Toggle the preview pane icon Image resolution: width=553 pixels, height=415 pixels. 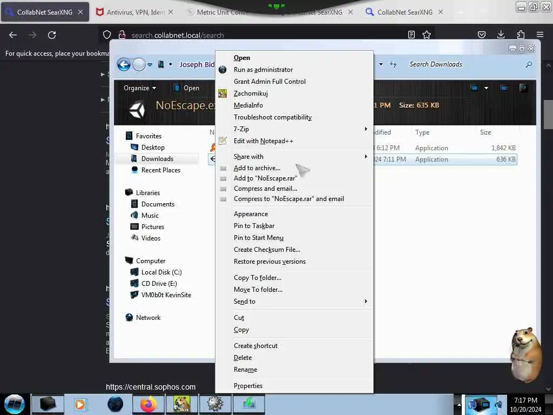(x=504, y=88)
